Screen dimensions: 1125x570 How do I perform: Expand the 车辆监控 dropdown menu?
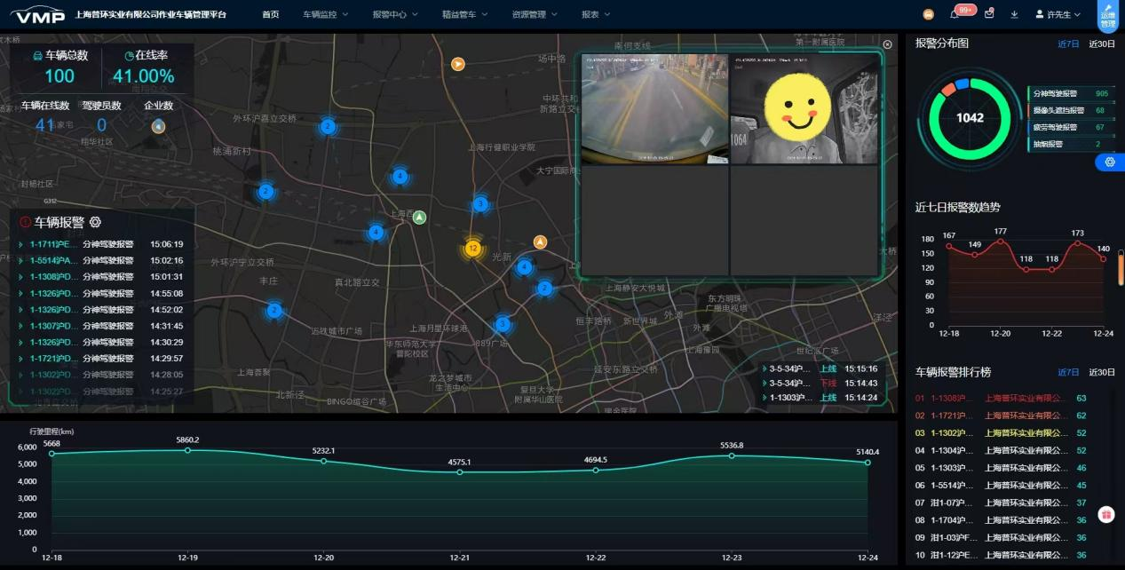[x=325, y=14]
